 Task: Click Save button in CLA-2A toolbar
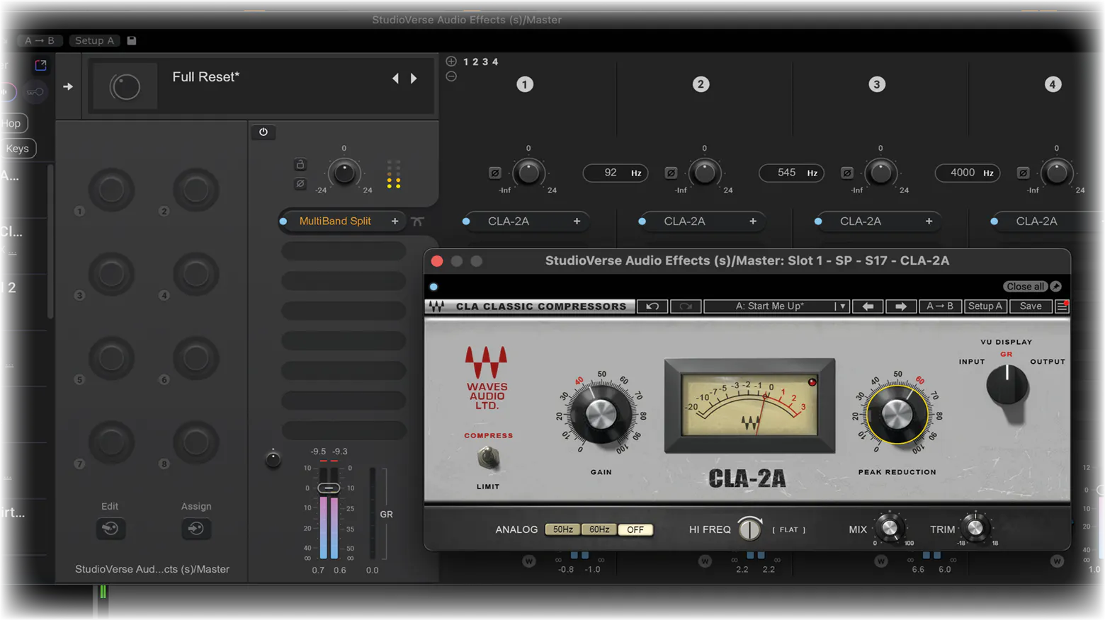coord(1031,306)
